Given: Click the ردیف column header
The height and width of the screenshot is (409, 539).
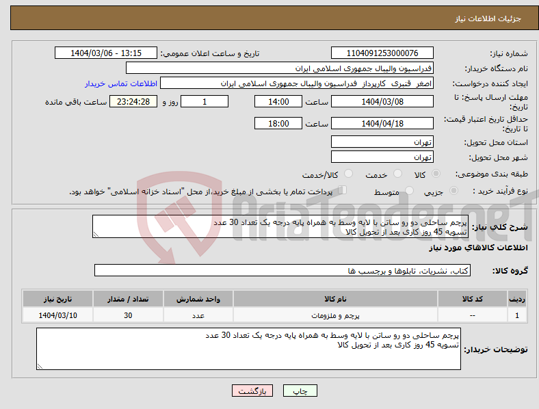Looking at the screenshot, I should click(517, 299).
